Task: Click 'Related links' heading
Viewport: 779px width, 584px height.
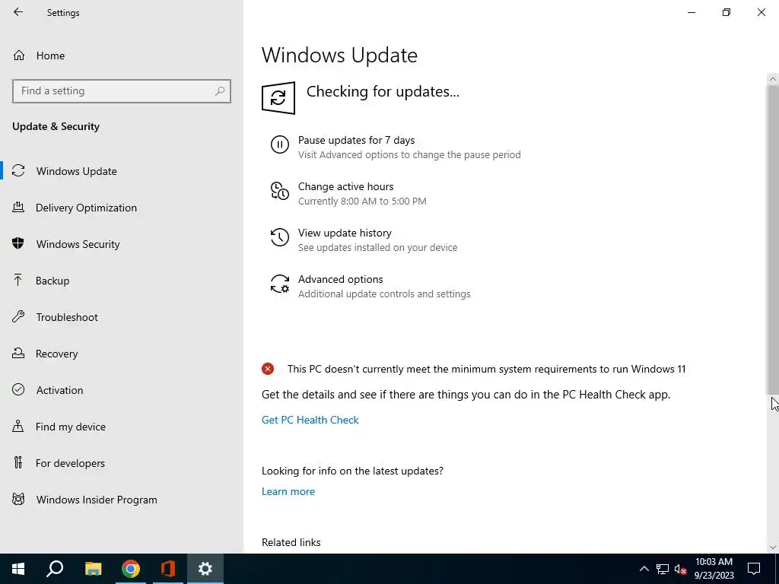Action: pos(291,542)
